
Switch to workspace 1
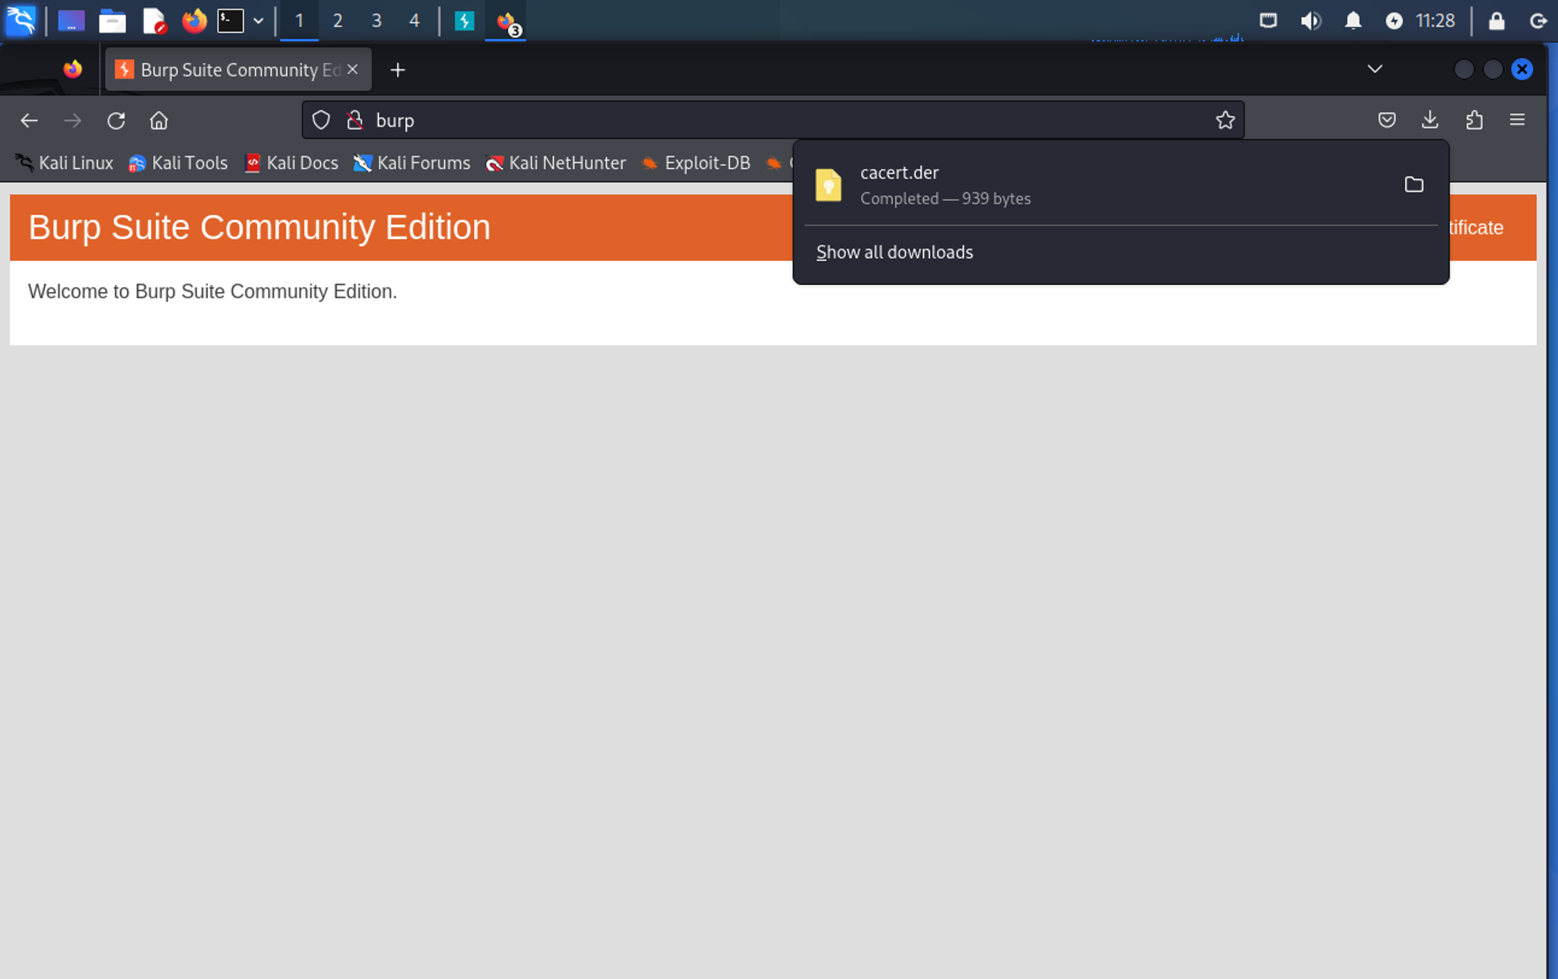coord(299,20)
